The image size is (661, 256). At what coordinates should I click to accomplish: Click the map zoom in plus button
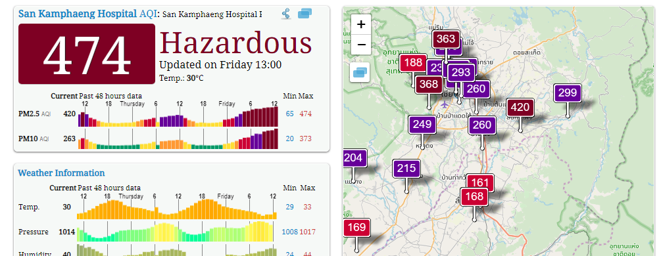pos(361,24)
